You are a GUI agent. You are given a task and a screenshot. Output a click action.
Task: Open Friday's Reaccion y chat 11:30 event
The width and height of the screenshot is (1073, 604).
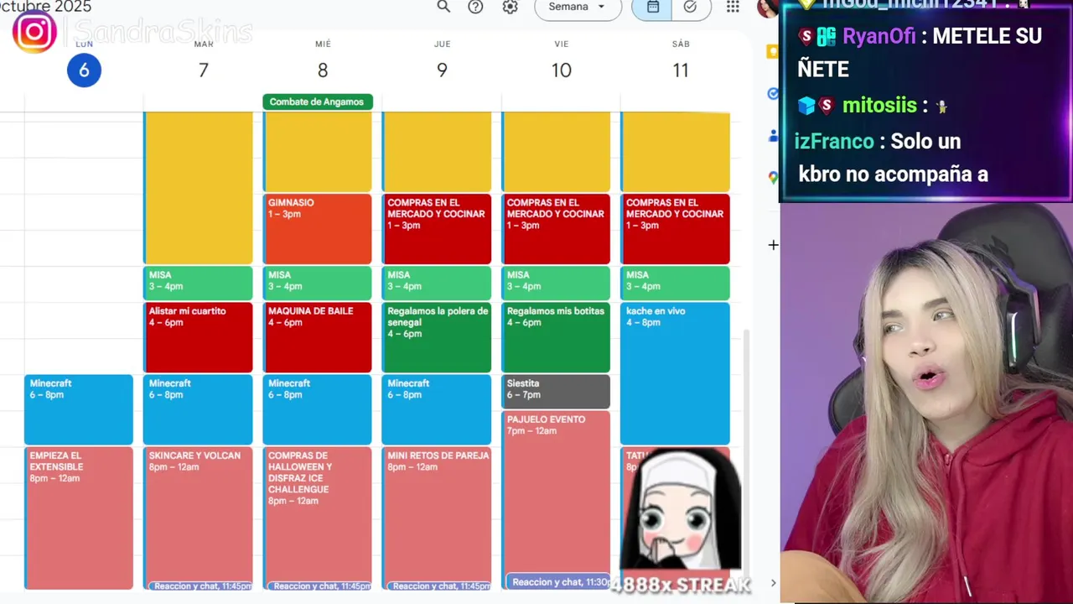[558, 581]
